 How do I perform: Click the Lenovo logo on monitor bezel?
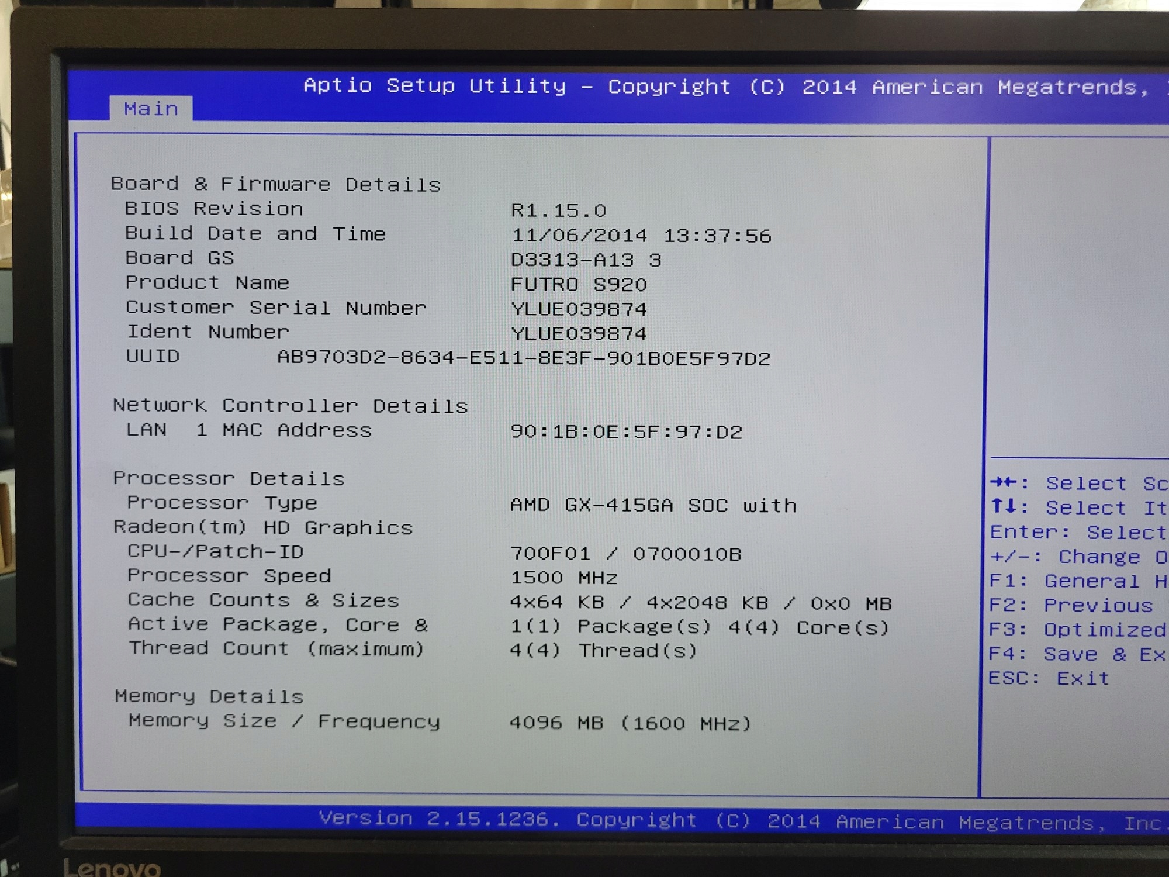tap(112, 868)
